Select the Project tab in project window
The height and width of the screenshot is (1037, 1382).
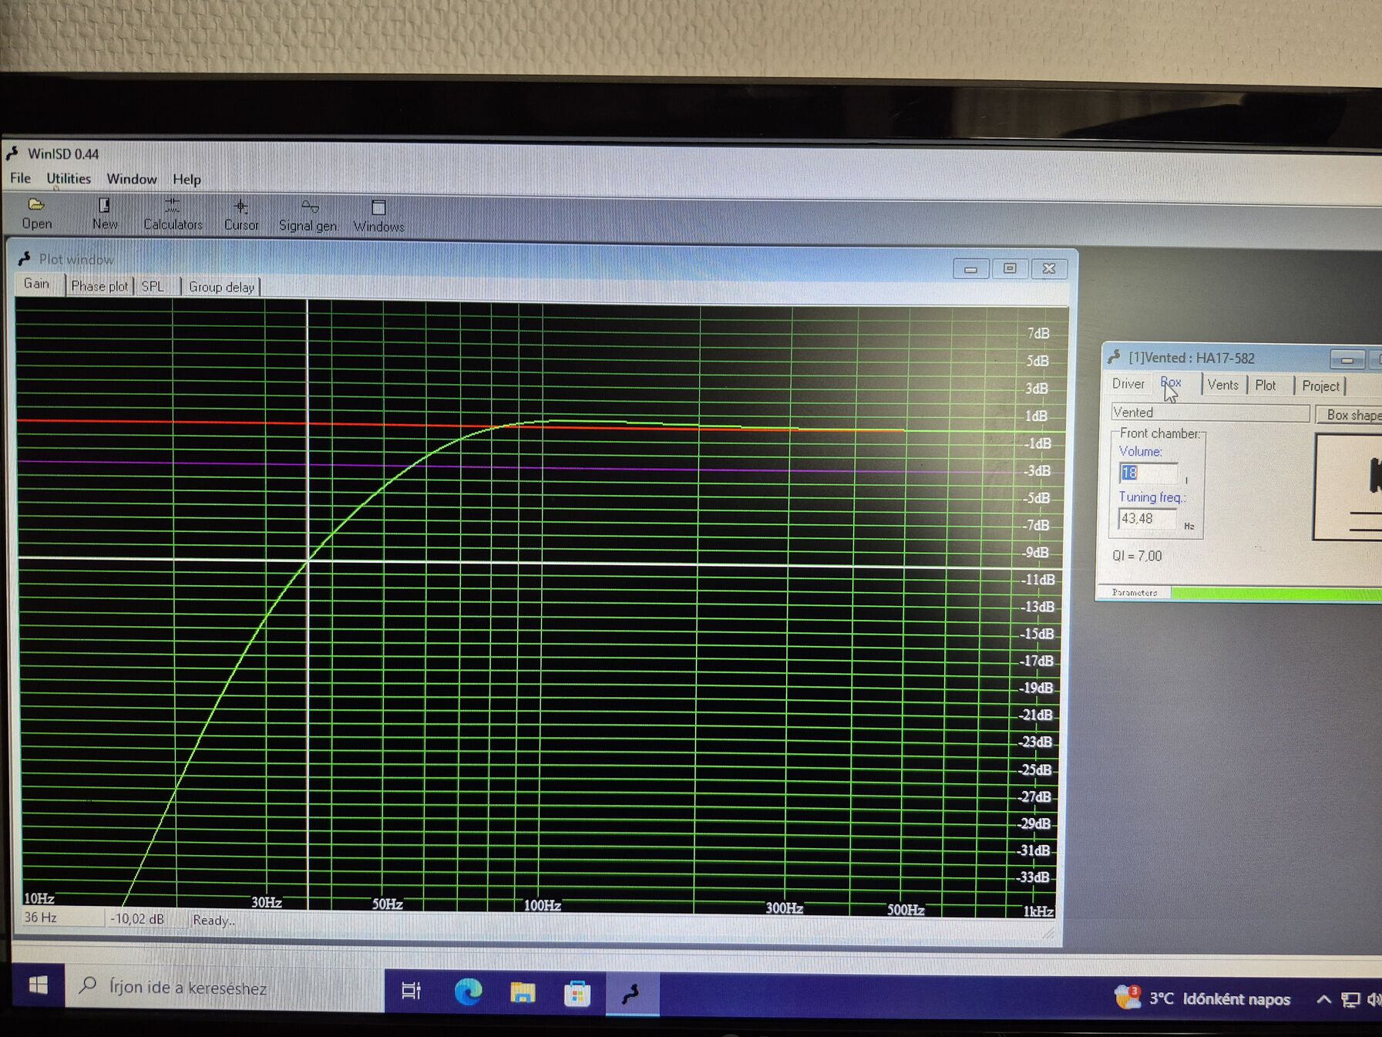(1320, 386)
